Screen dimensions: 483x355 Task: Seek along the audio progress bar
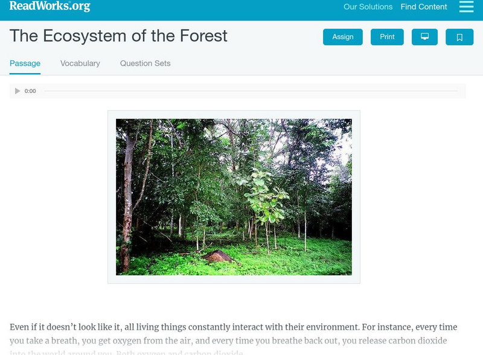[251, 91]
